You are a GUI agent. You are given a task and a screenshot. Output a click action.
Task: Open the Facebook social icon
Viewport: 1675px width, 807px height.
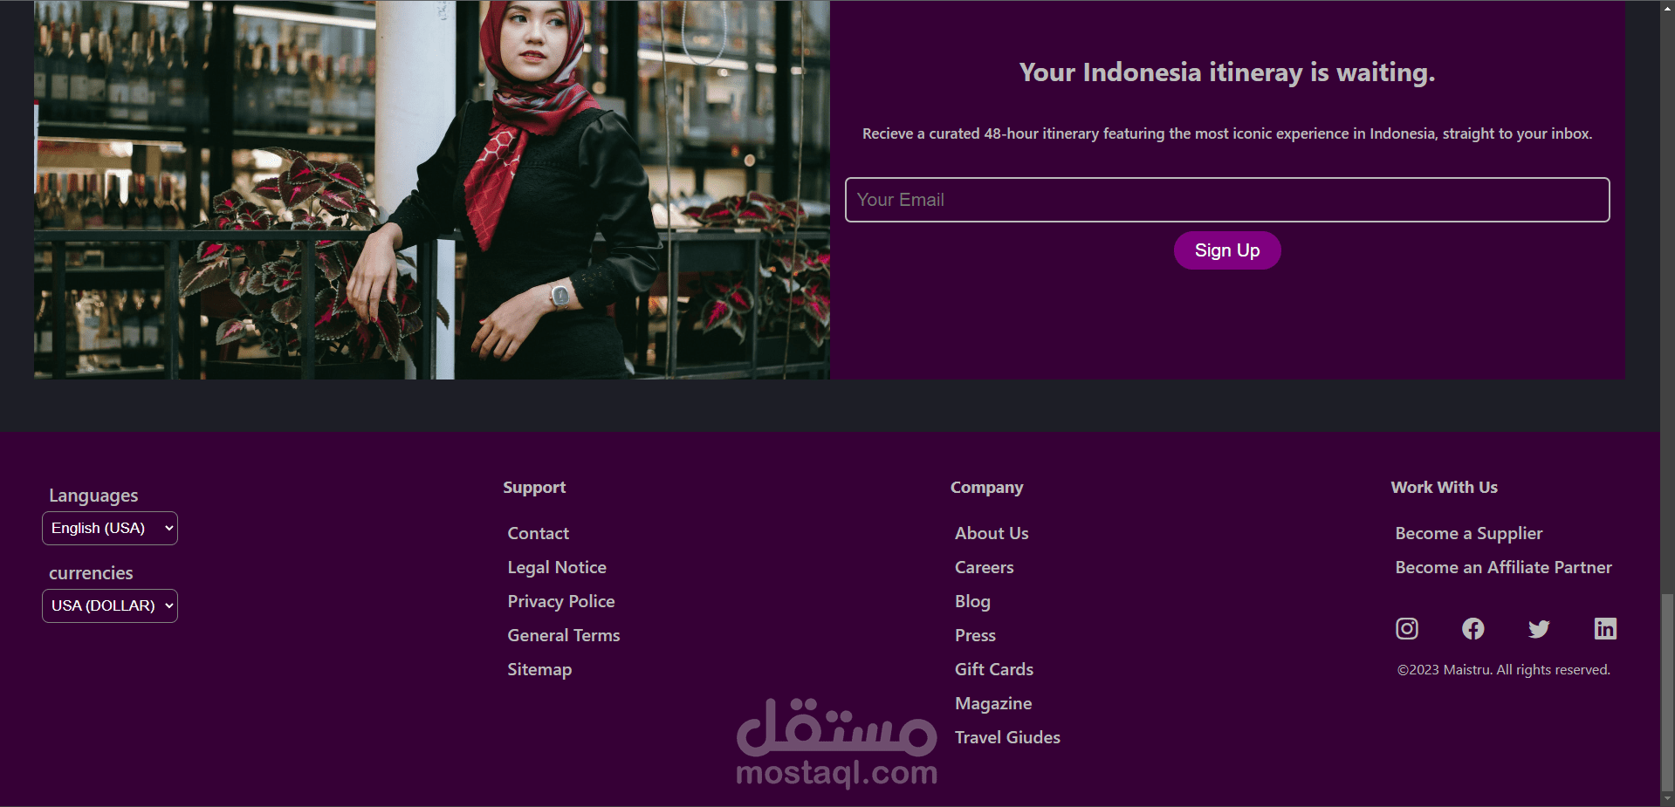1472,628
